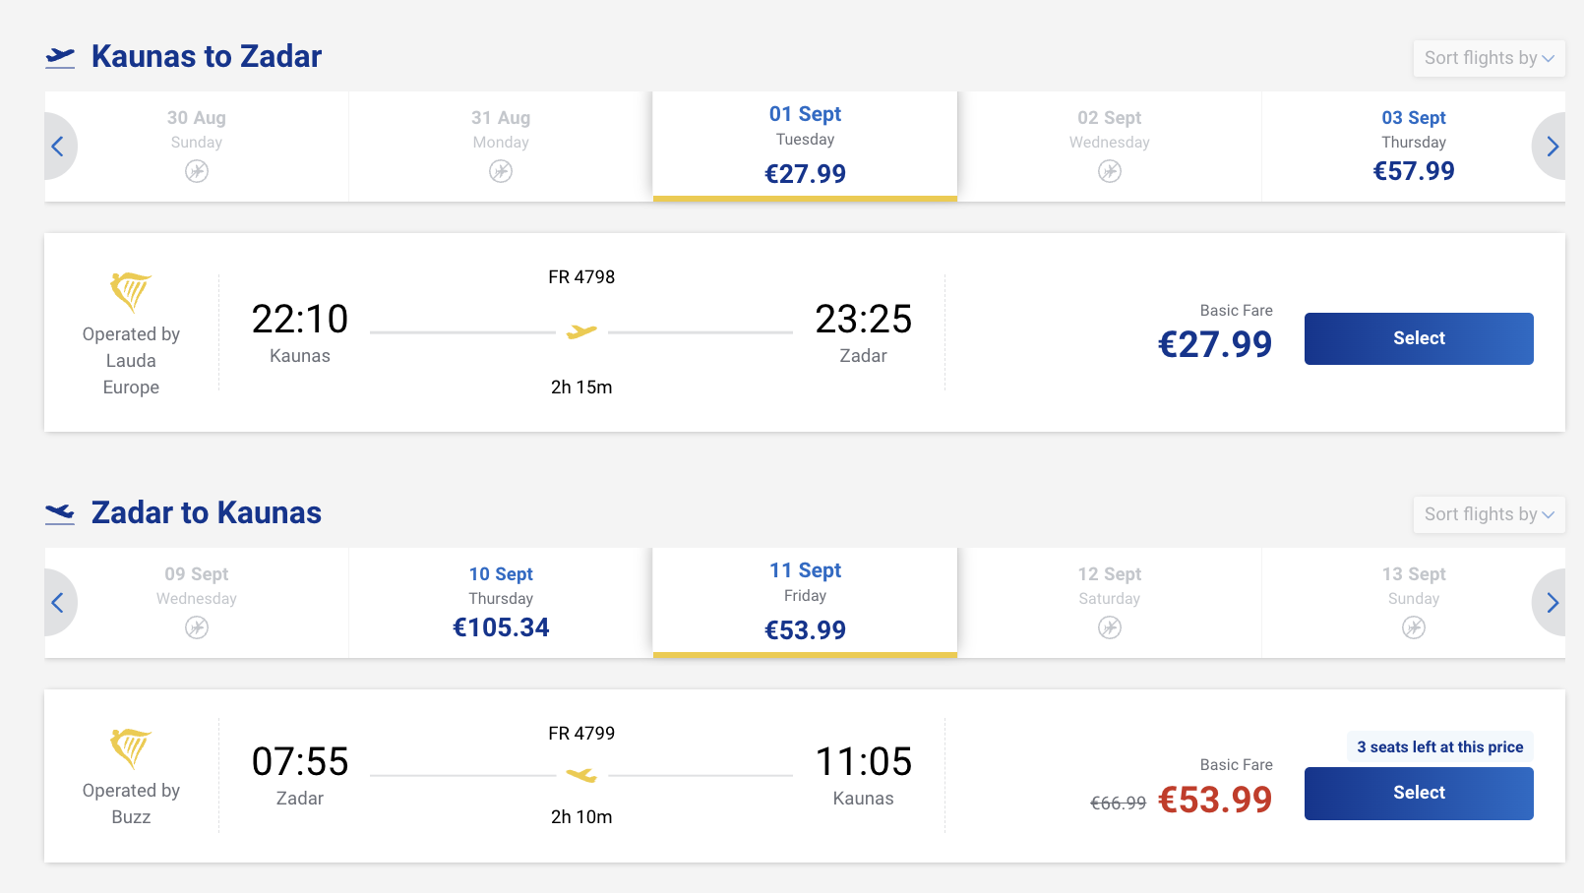The height and width of the screenshot is (893, 1584).
Task: Click the departing plane icon beside Kaunas to Zadar
Action: point(60,58)
